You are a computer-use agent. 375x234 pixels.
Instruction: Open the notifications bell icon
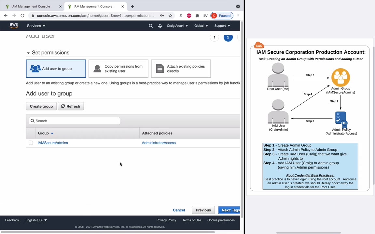(x=160, y=26)
